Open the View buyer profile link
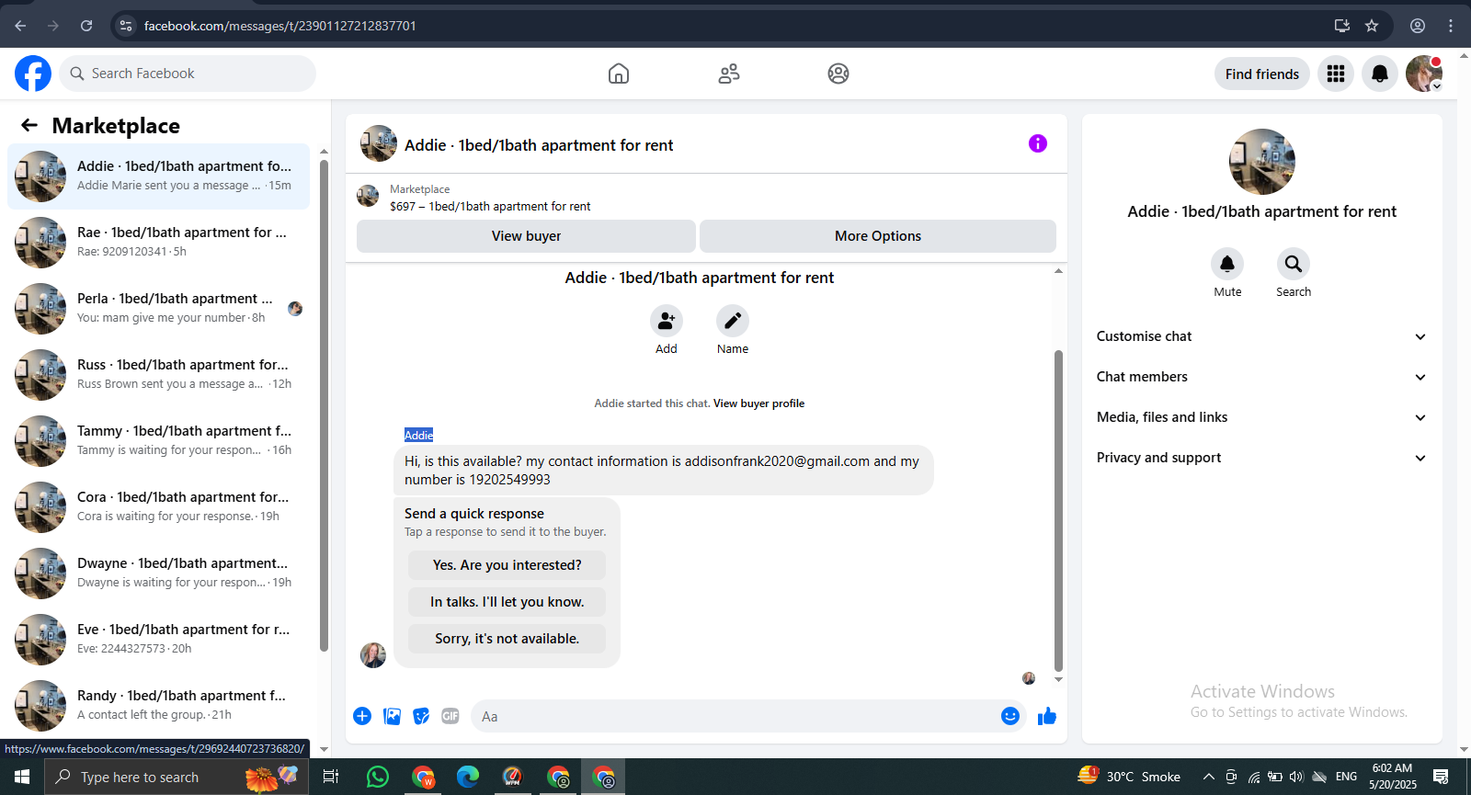Image resolution: width=1471 pixels, height=795 pixels. [758, 403]
